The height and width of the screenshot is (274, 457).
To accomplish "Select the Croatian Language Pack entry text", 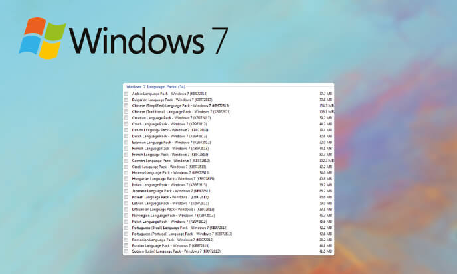I will [171, 118].
